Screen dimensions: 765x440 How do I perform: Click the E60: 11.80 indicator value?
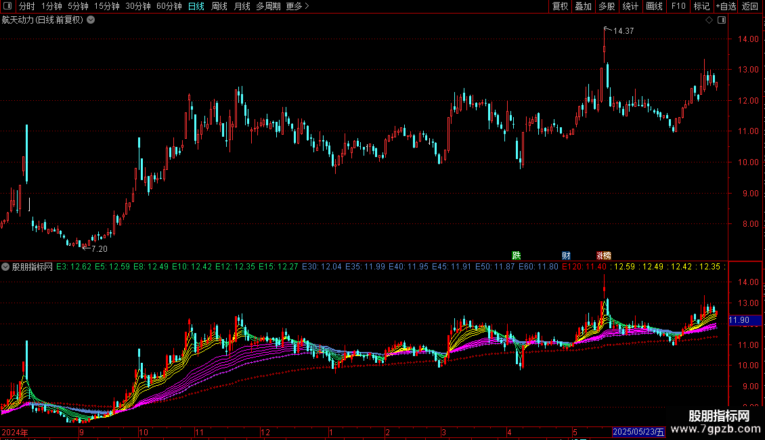pyautogui.click(x=538, y=267)
